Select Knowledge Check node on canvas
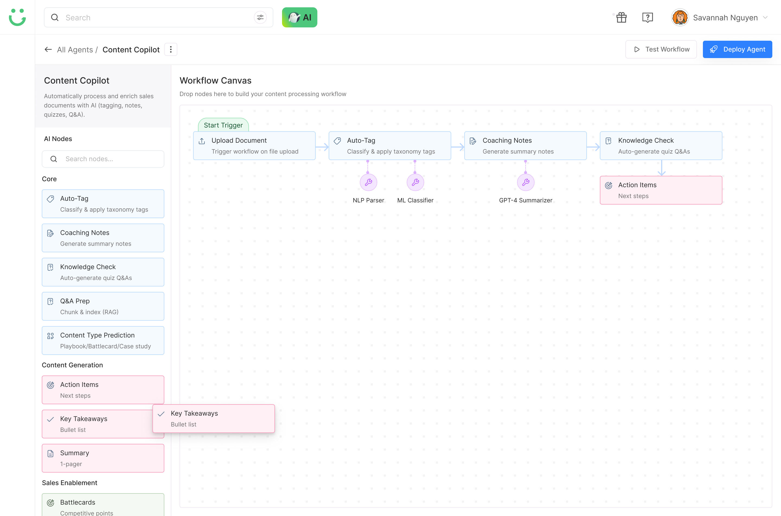This screenshot has width=781, height=516. (x=661, y=146)
